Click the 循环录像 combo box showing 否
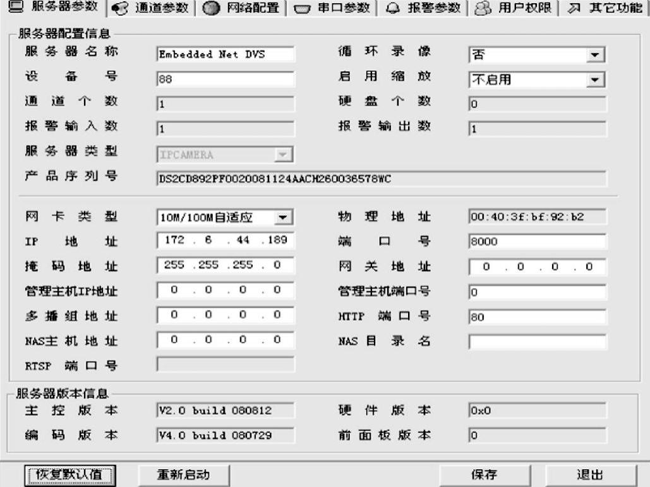Image resolution: width=650 pixels, height=487 pixels. tap(537, 55)
